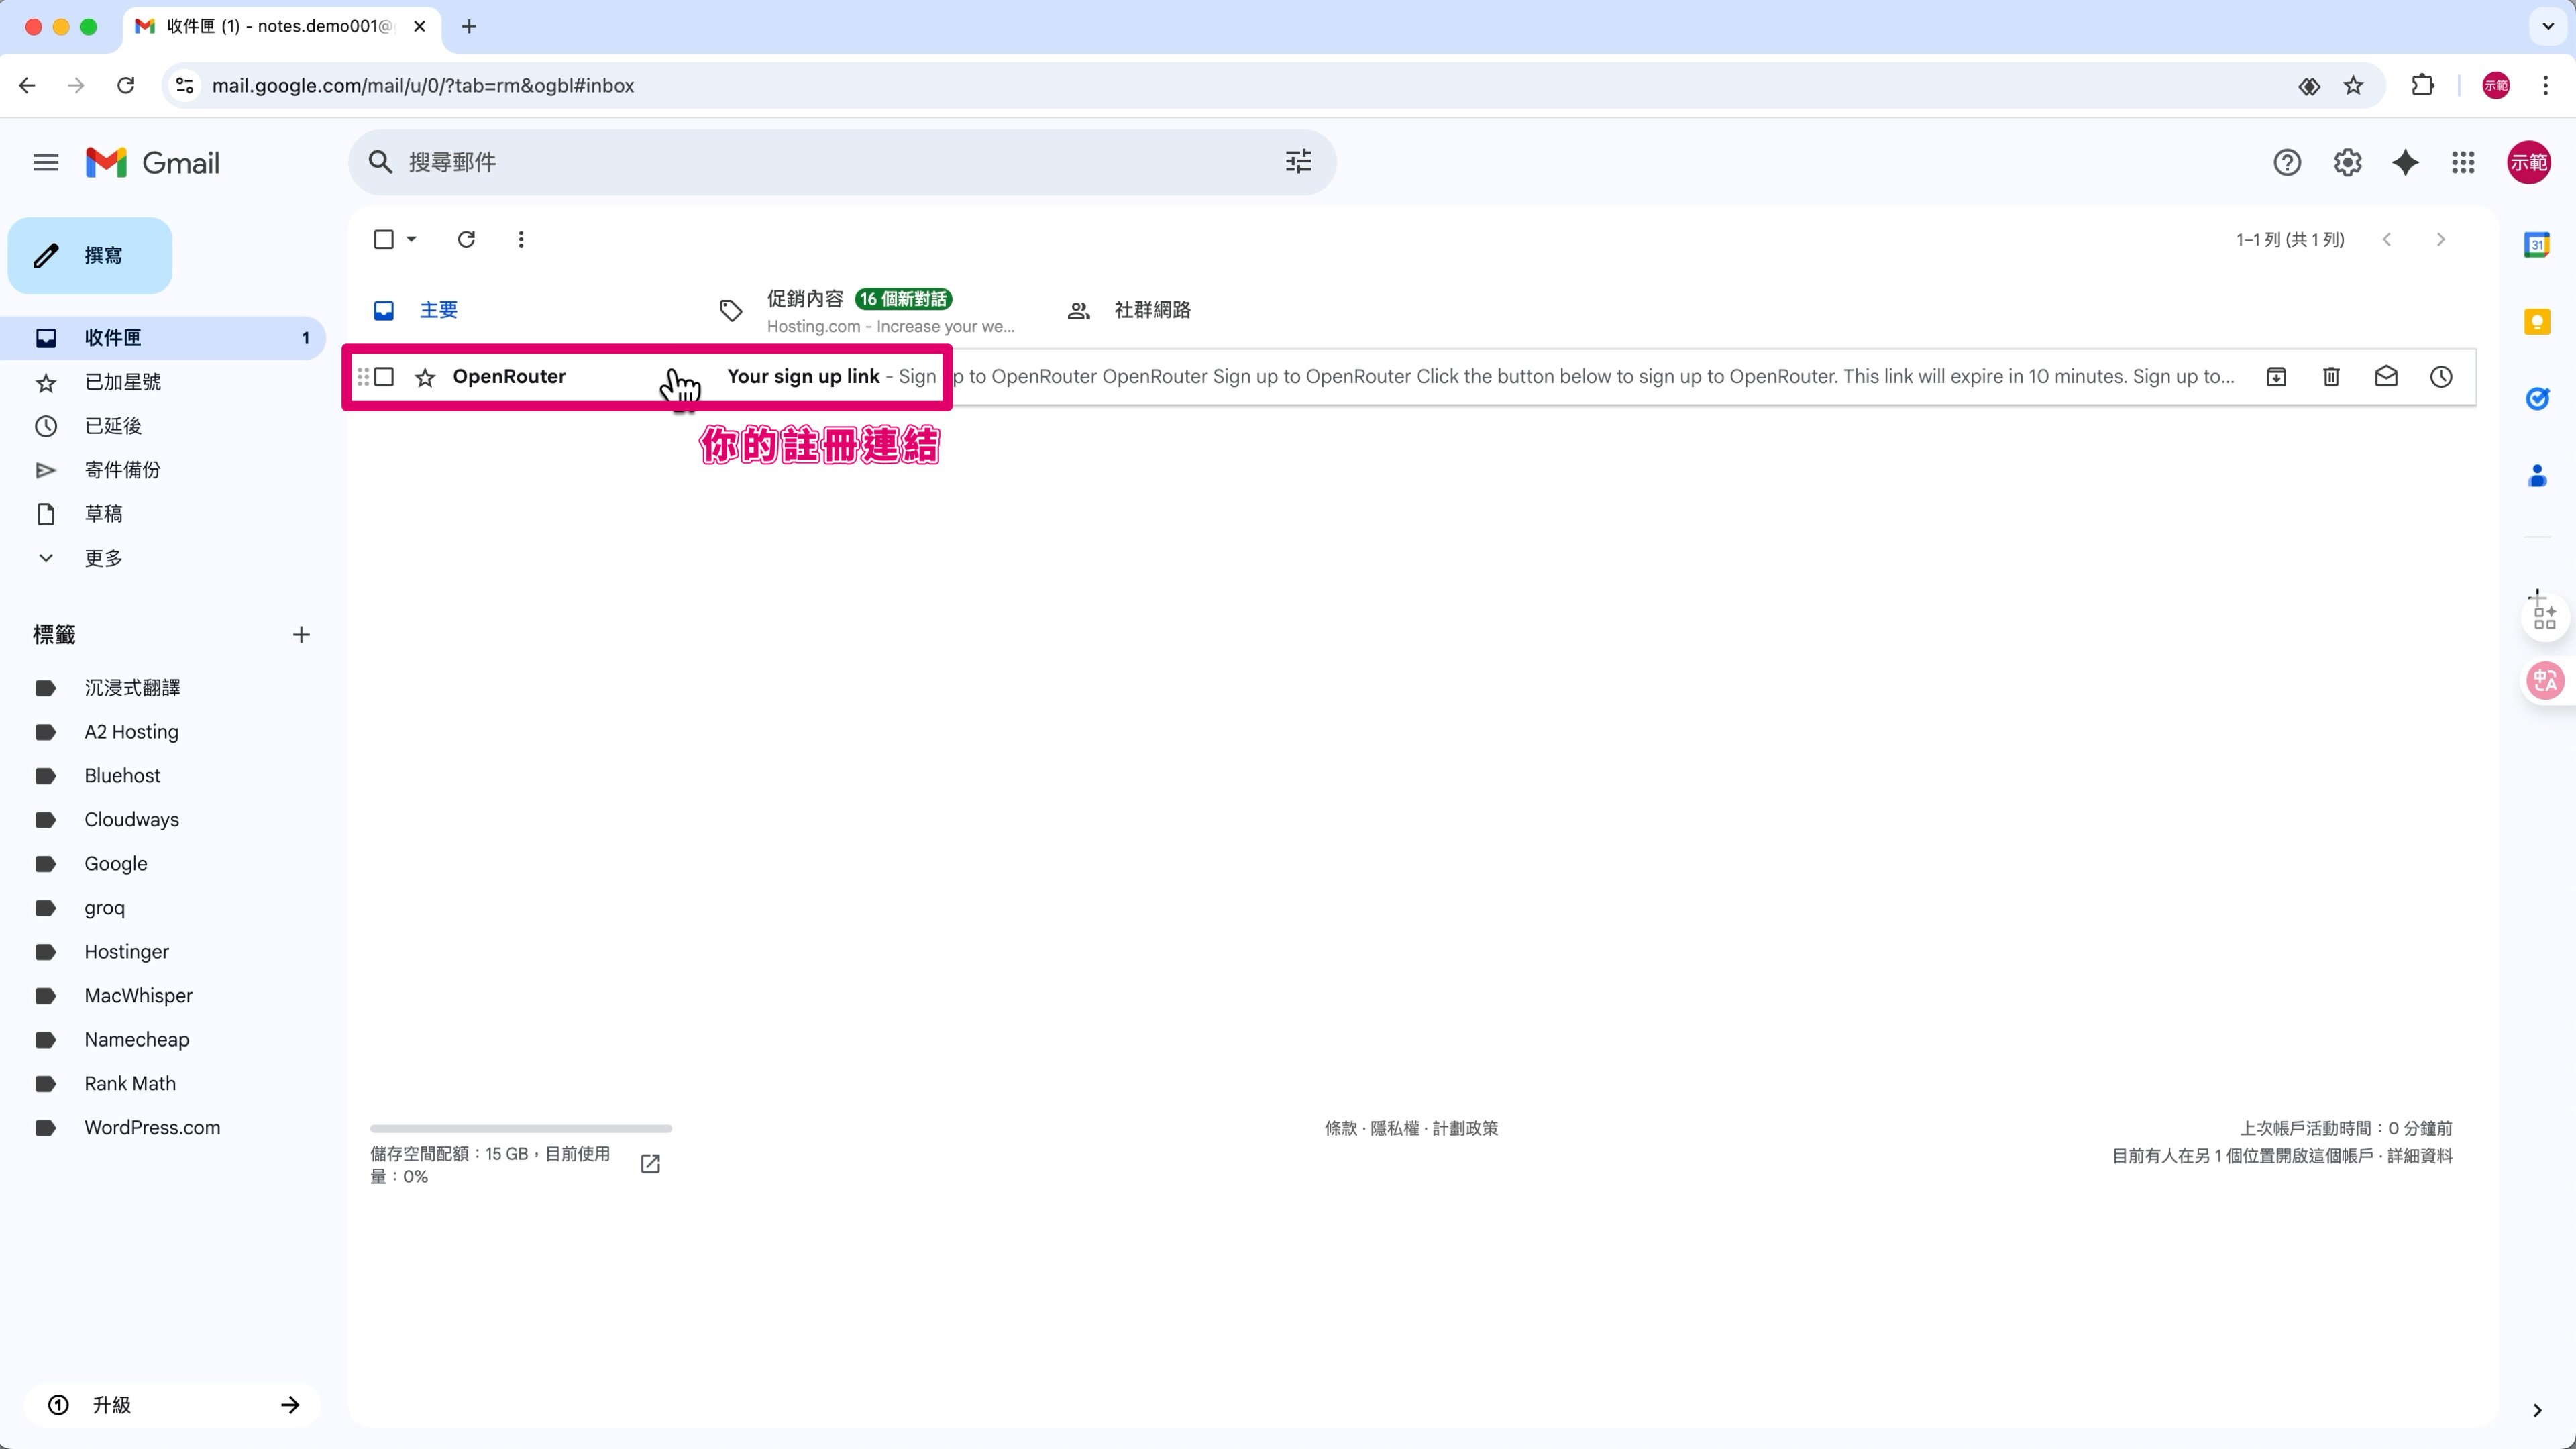Viewport: 2576px width, 1449px height.
Task: Click the 升級 upgrade button
Action: point(172,1405)
